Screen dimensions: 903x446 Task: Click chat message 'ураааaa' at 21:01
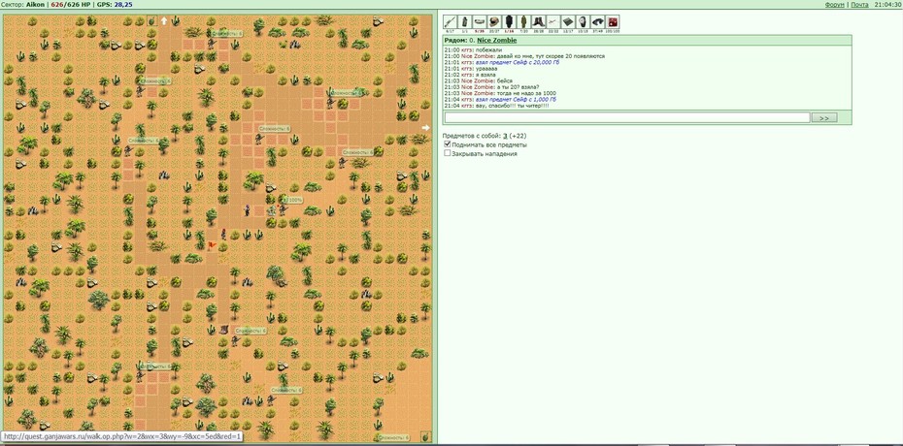(486, 69)
